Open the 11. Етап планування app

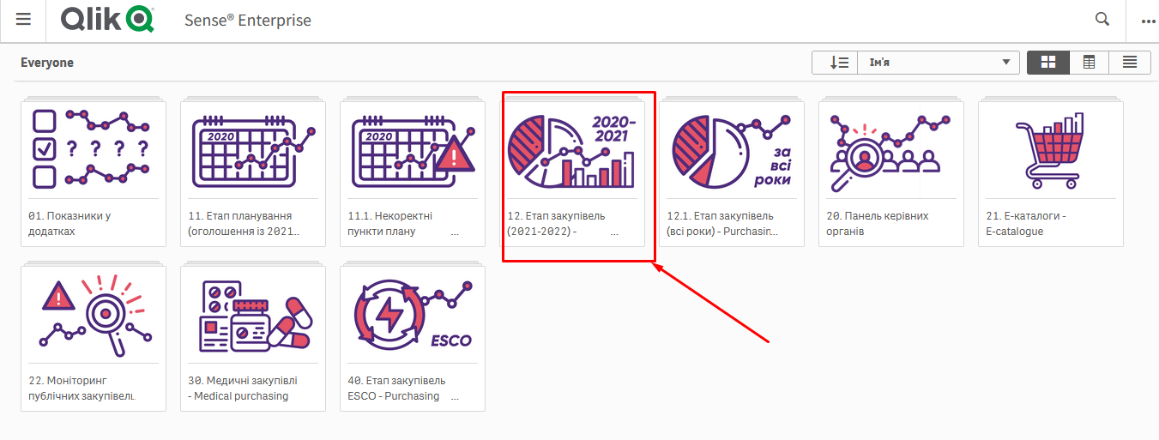click(x=253, y=173)
